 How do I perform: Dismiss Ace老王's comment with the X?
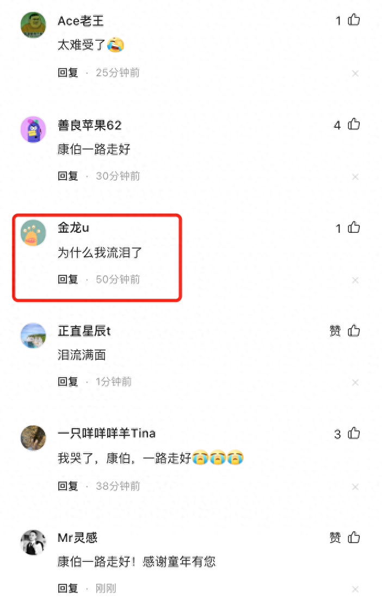pos(355,73)
